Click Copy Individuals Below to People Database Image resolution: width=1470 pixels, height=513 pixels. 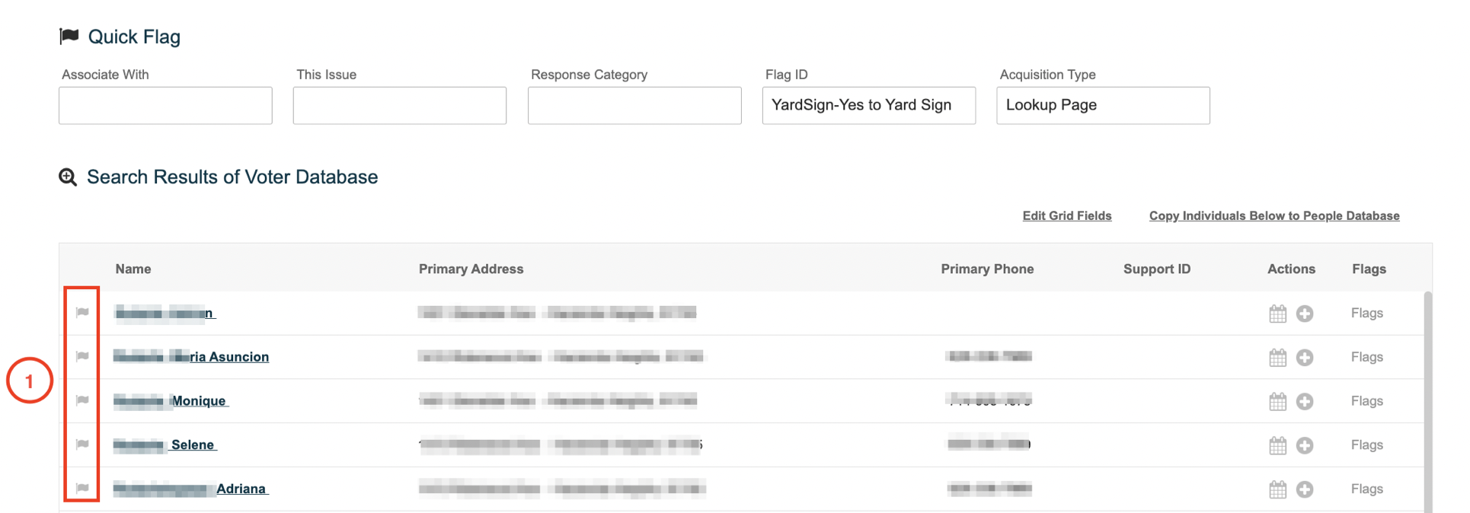point(1274,216)
